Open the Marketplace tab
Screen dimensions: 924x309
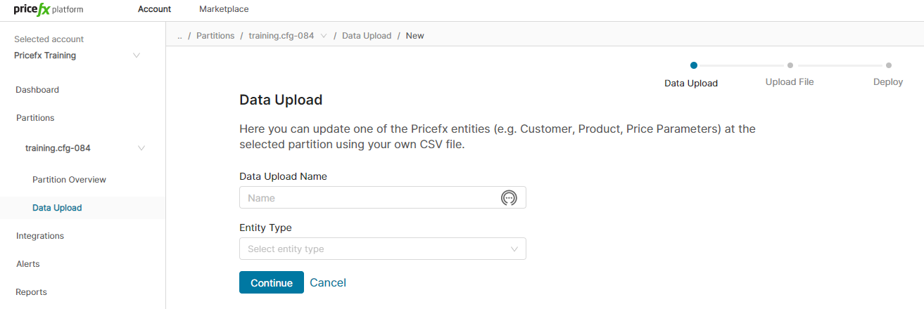[x=224, y=9]
